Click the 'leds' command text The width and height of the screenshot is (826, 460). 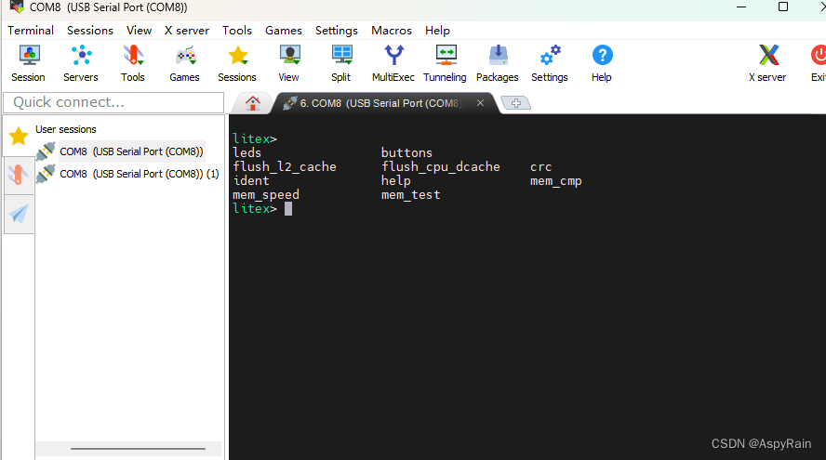[x=247, y=152]
